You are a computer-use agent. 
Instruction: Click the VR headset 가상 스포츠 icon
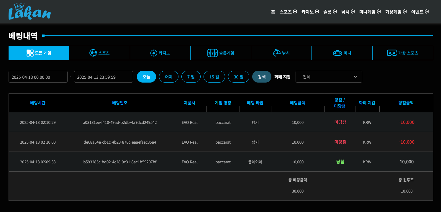392,53
